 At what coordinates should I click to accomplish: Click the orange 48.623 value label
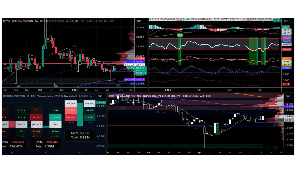pyautogui.click(x=286, y=59)
